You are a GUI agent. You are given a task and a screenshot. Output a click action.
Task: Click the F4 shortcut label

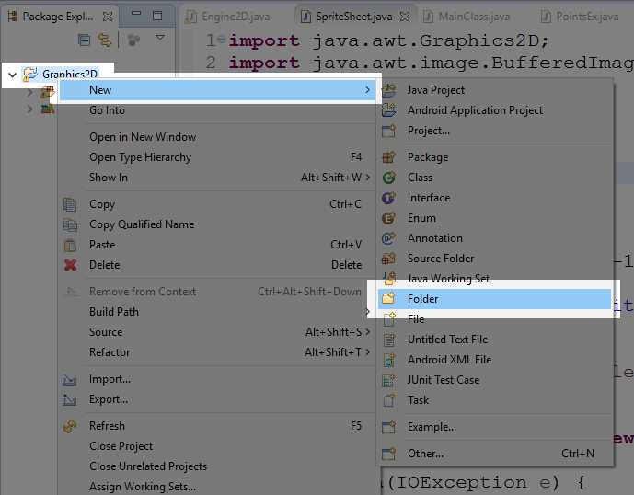pos(356,157)
